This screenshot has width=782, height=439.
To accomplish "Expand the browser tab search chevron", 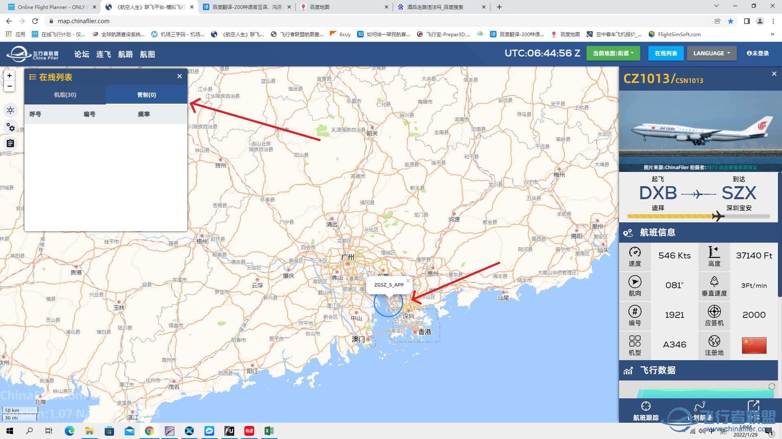I will pyautogui.click(x=716, y=6).
